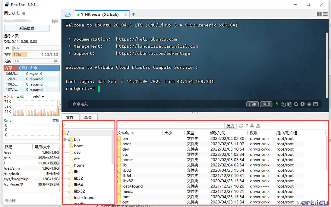
Task: Close the HK web (XL bak) tab
Action: click(125, 14)
